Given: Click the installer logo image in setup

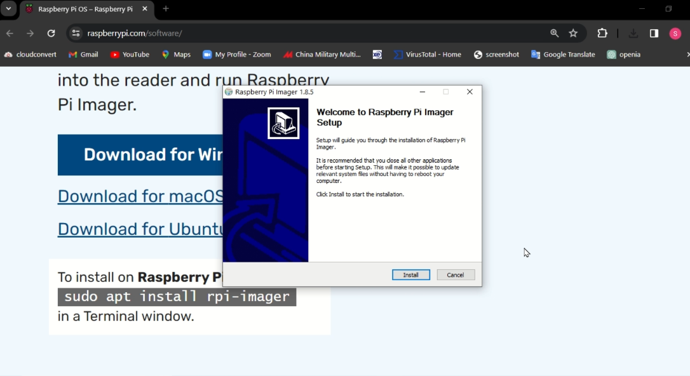Looking at the screenshot, I should [283, 123].
